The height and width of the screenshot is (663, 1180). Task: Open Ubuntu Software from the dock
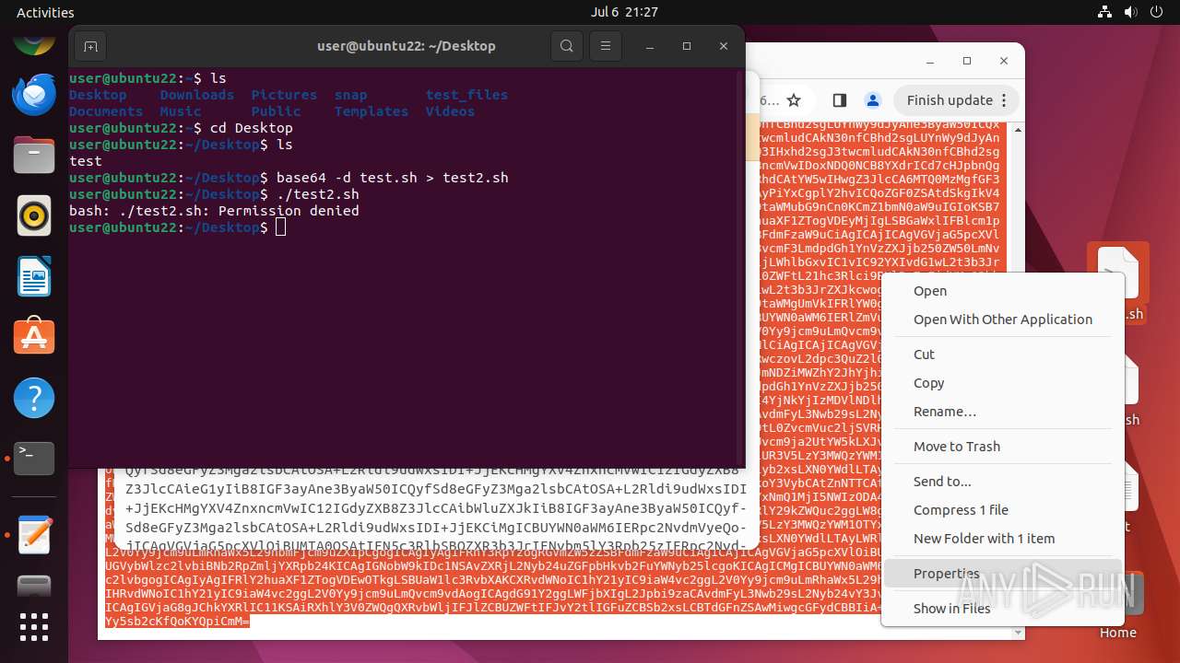pos(34,337)
